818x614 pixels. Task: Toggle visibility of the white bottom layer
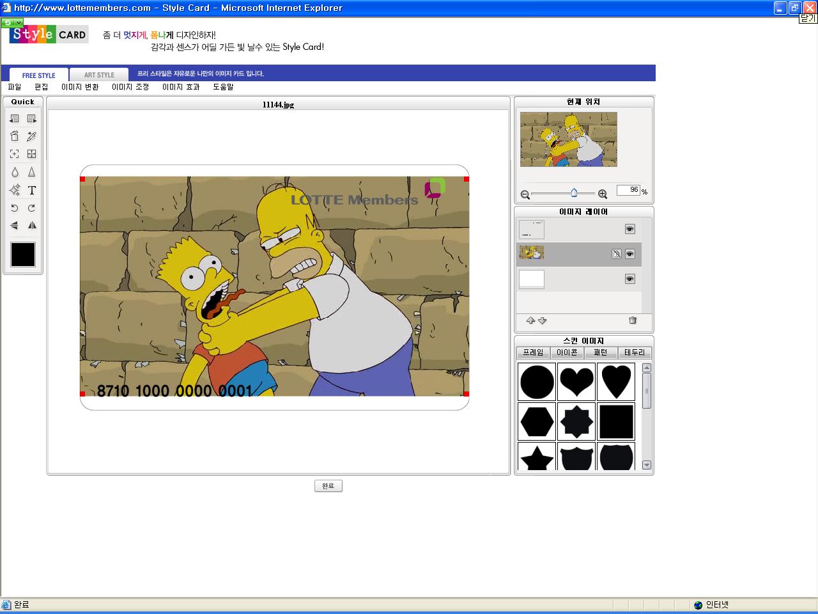click(630, 279)
